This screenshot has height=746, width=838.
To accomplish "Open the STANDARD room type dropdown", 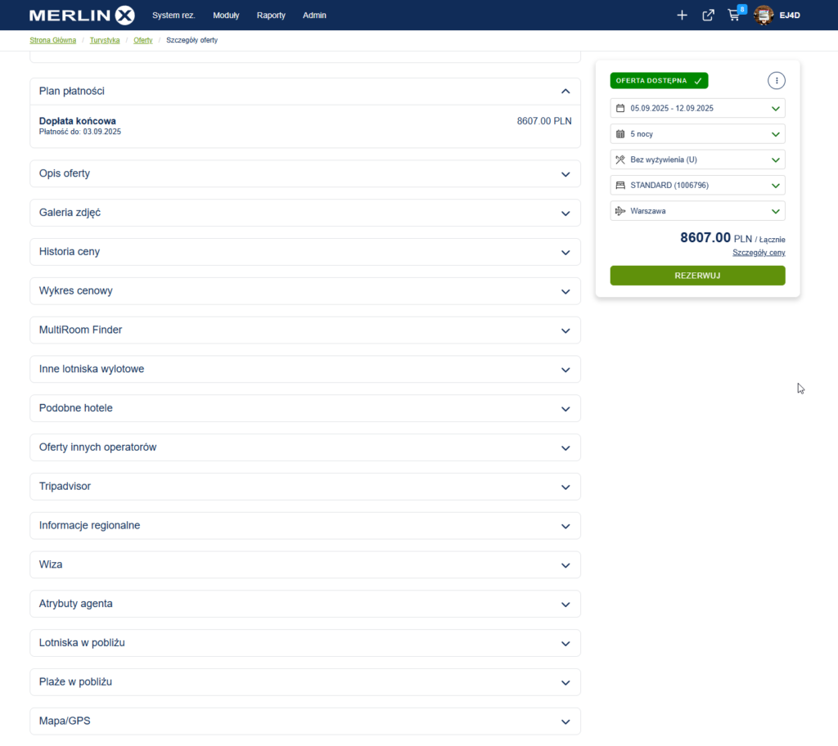I will 697,186.
